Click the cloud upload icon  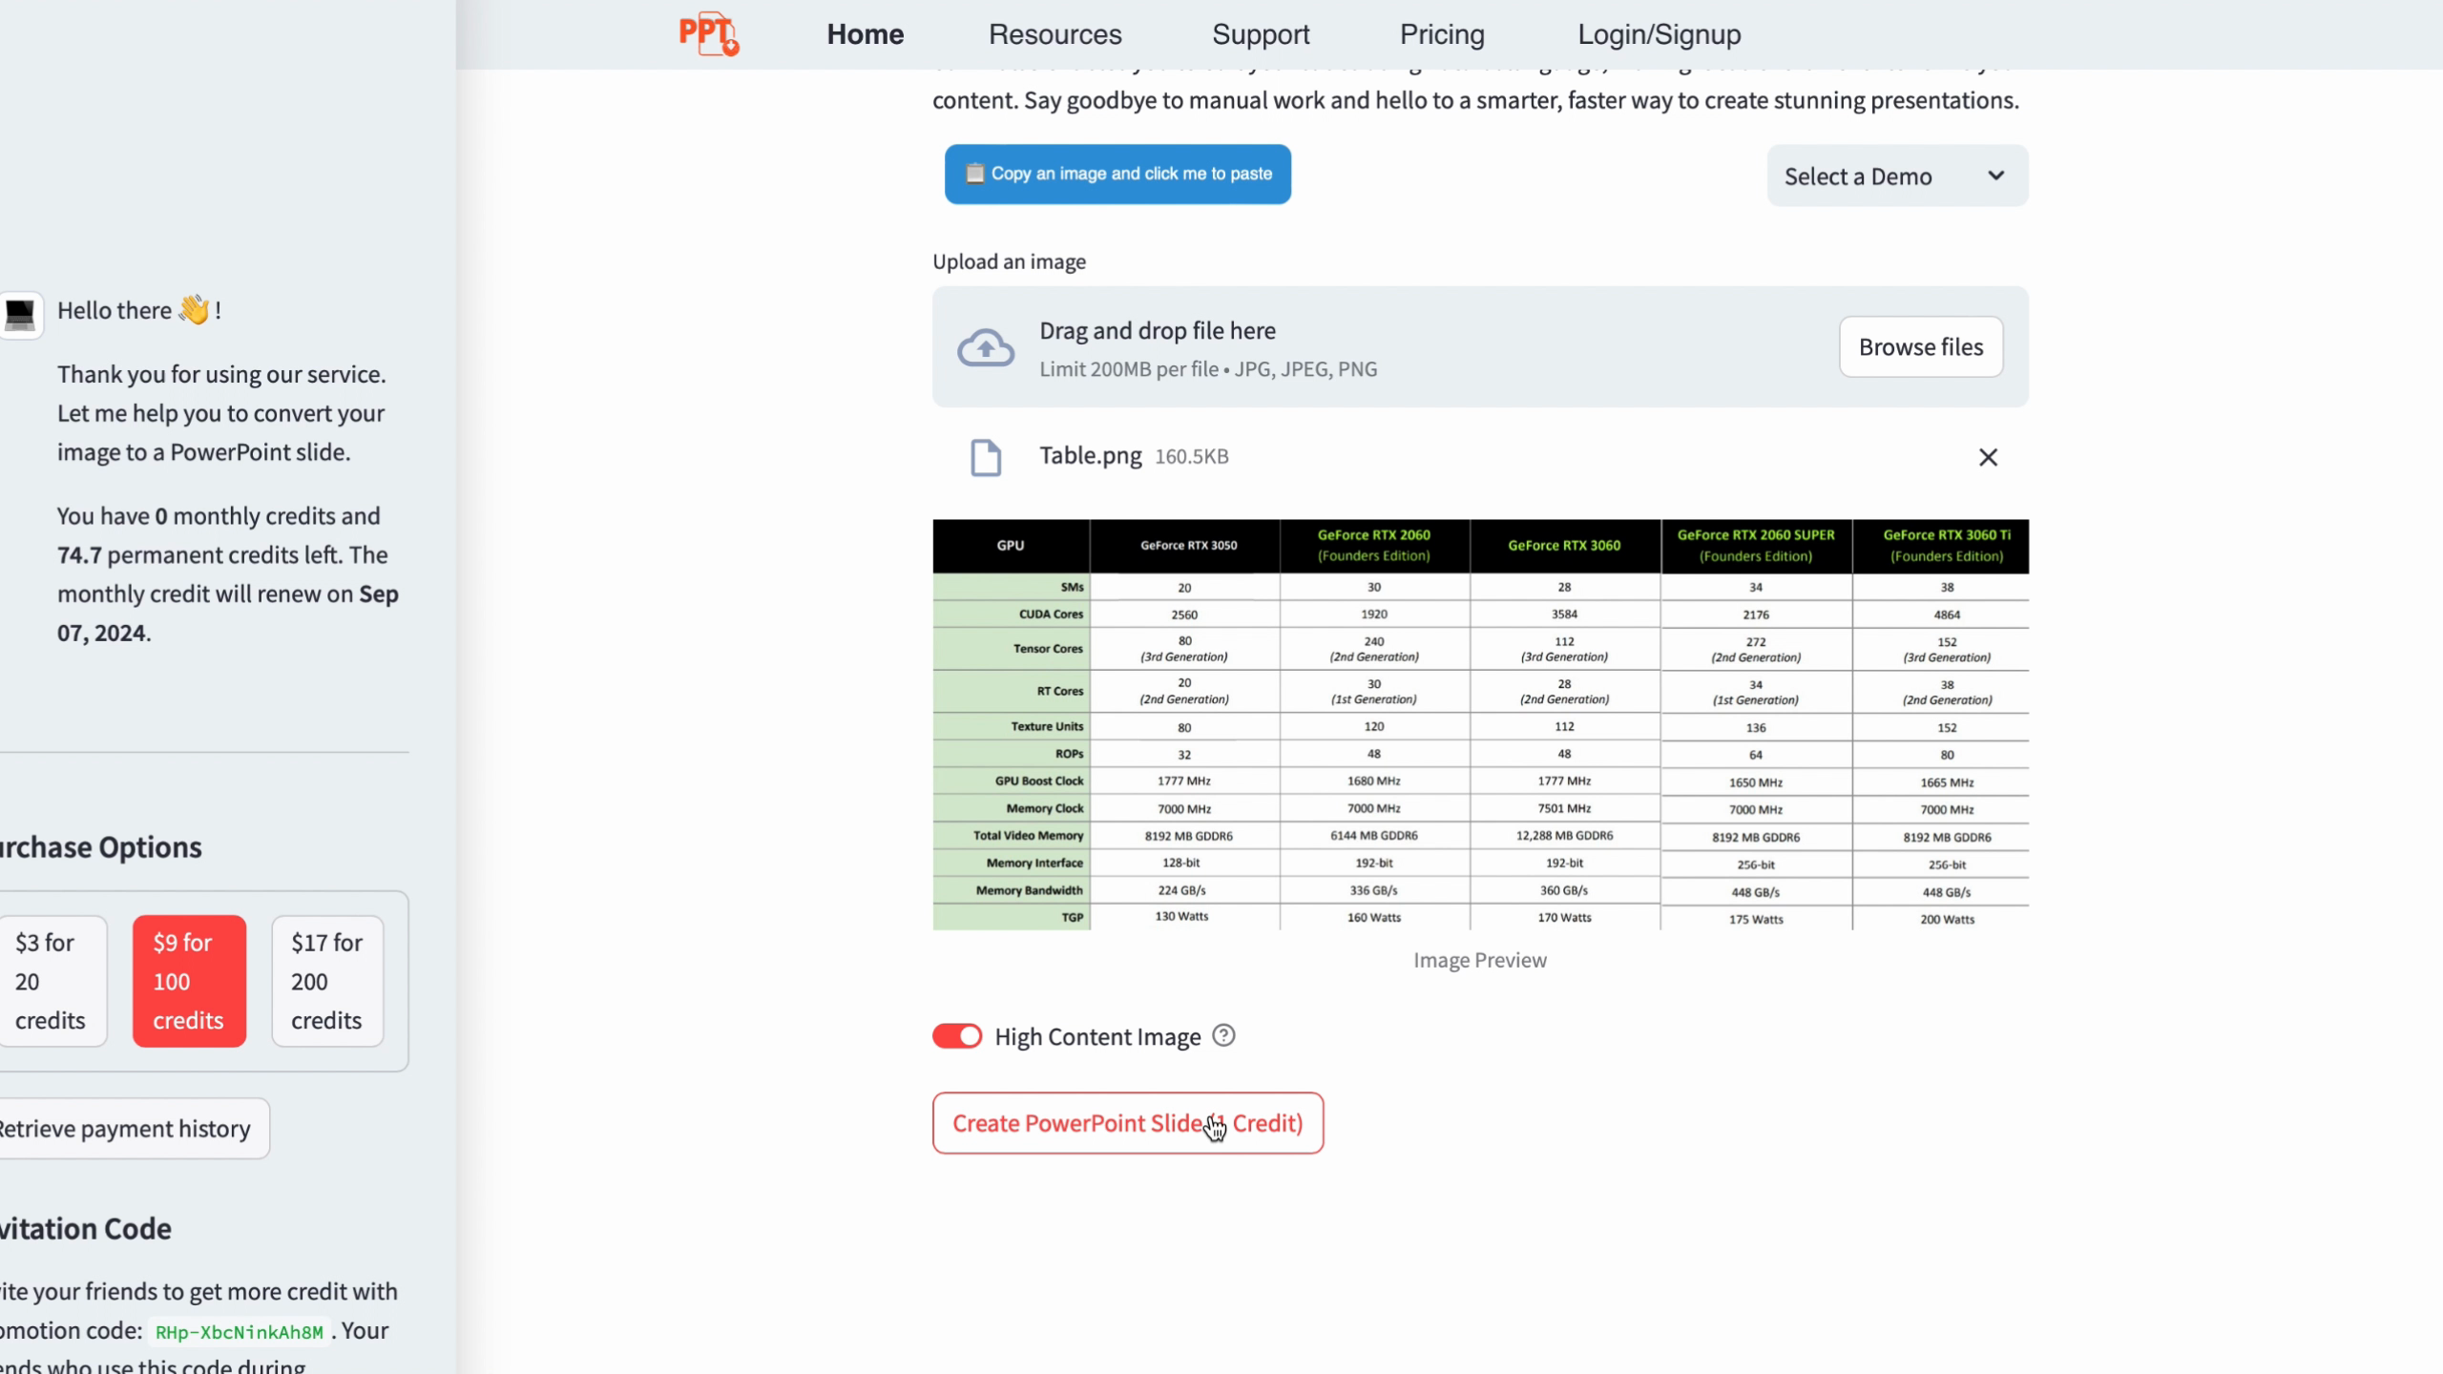[985, 347]
